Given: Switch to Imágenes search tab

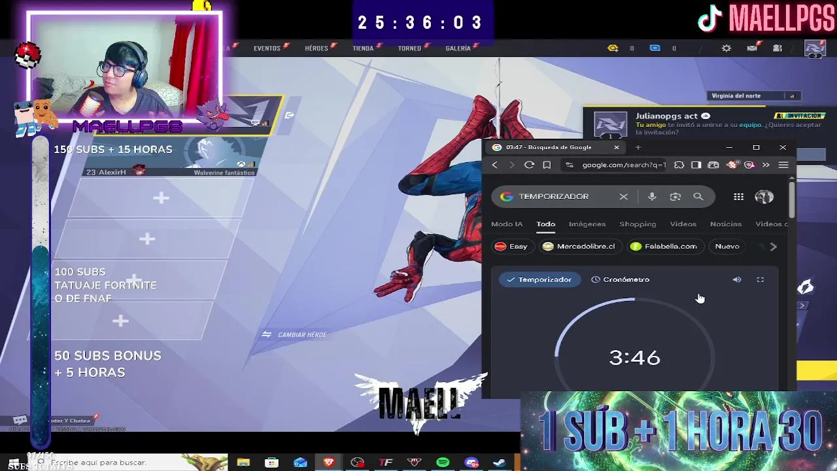Looking at the screenshot, I should coord(587,224).
